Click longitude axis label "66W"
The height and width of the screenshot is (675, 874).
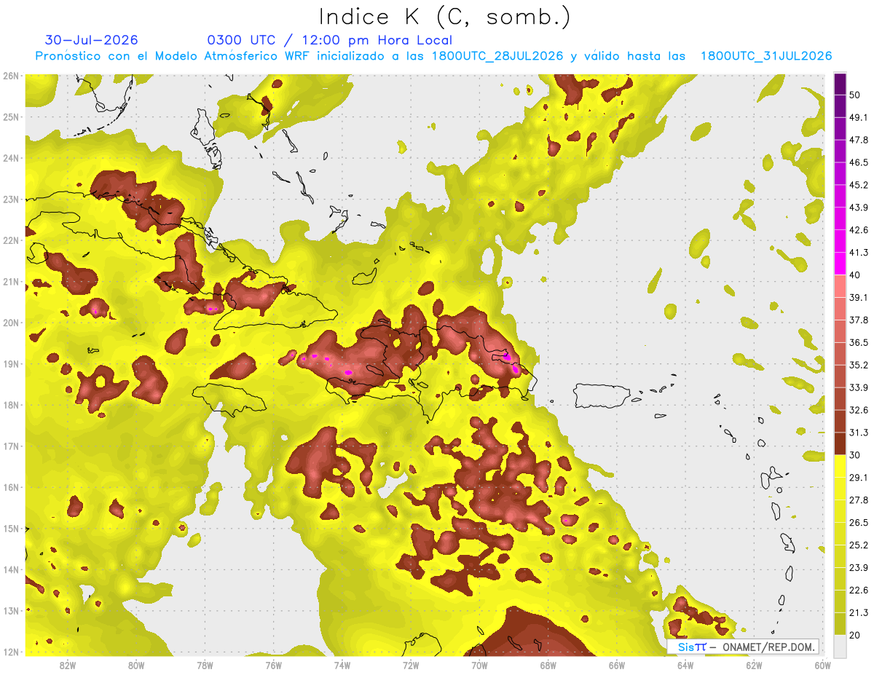617,665
